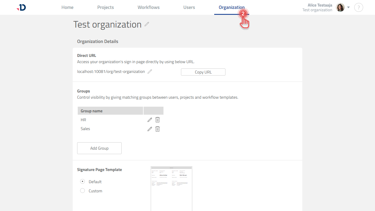
Task: Click the Copy URL button
Action: 203,72
